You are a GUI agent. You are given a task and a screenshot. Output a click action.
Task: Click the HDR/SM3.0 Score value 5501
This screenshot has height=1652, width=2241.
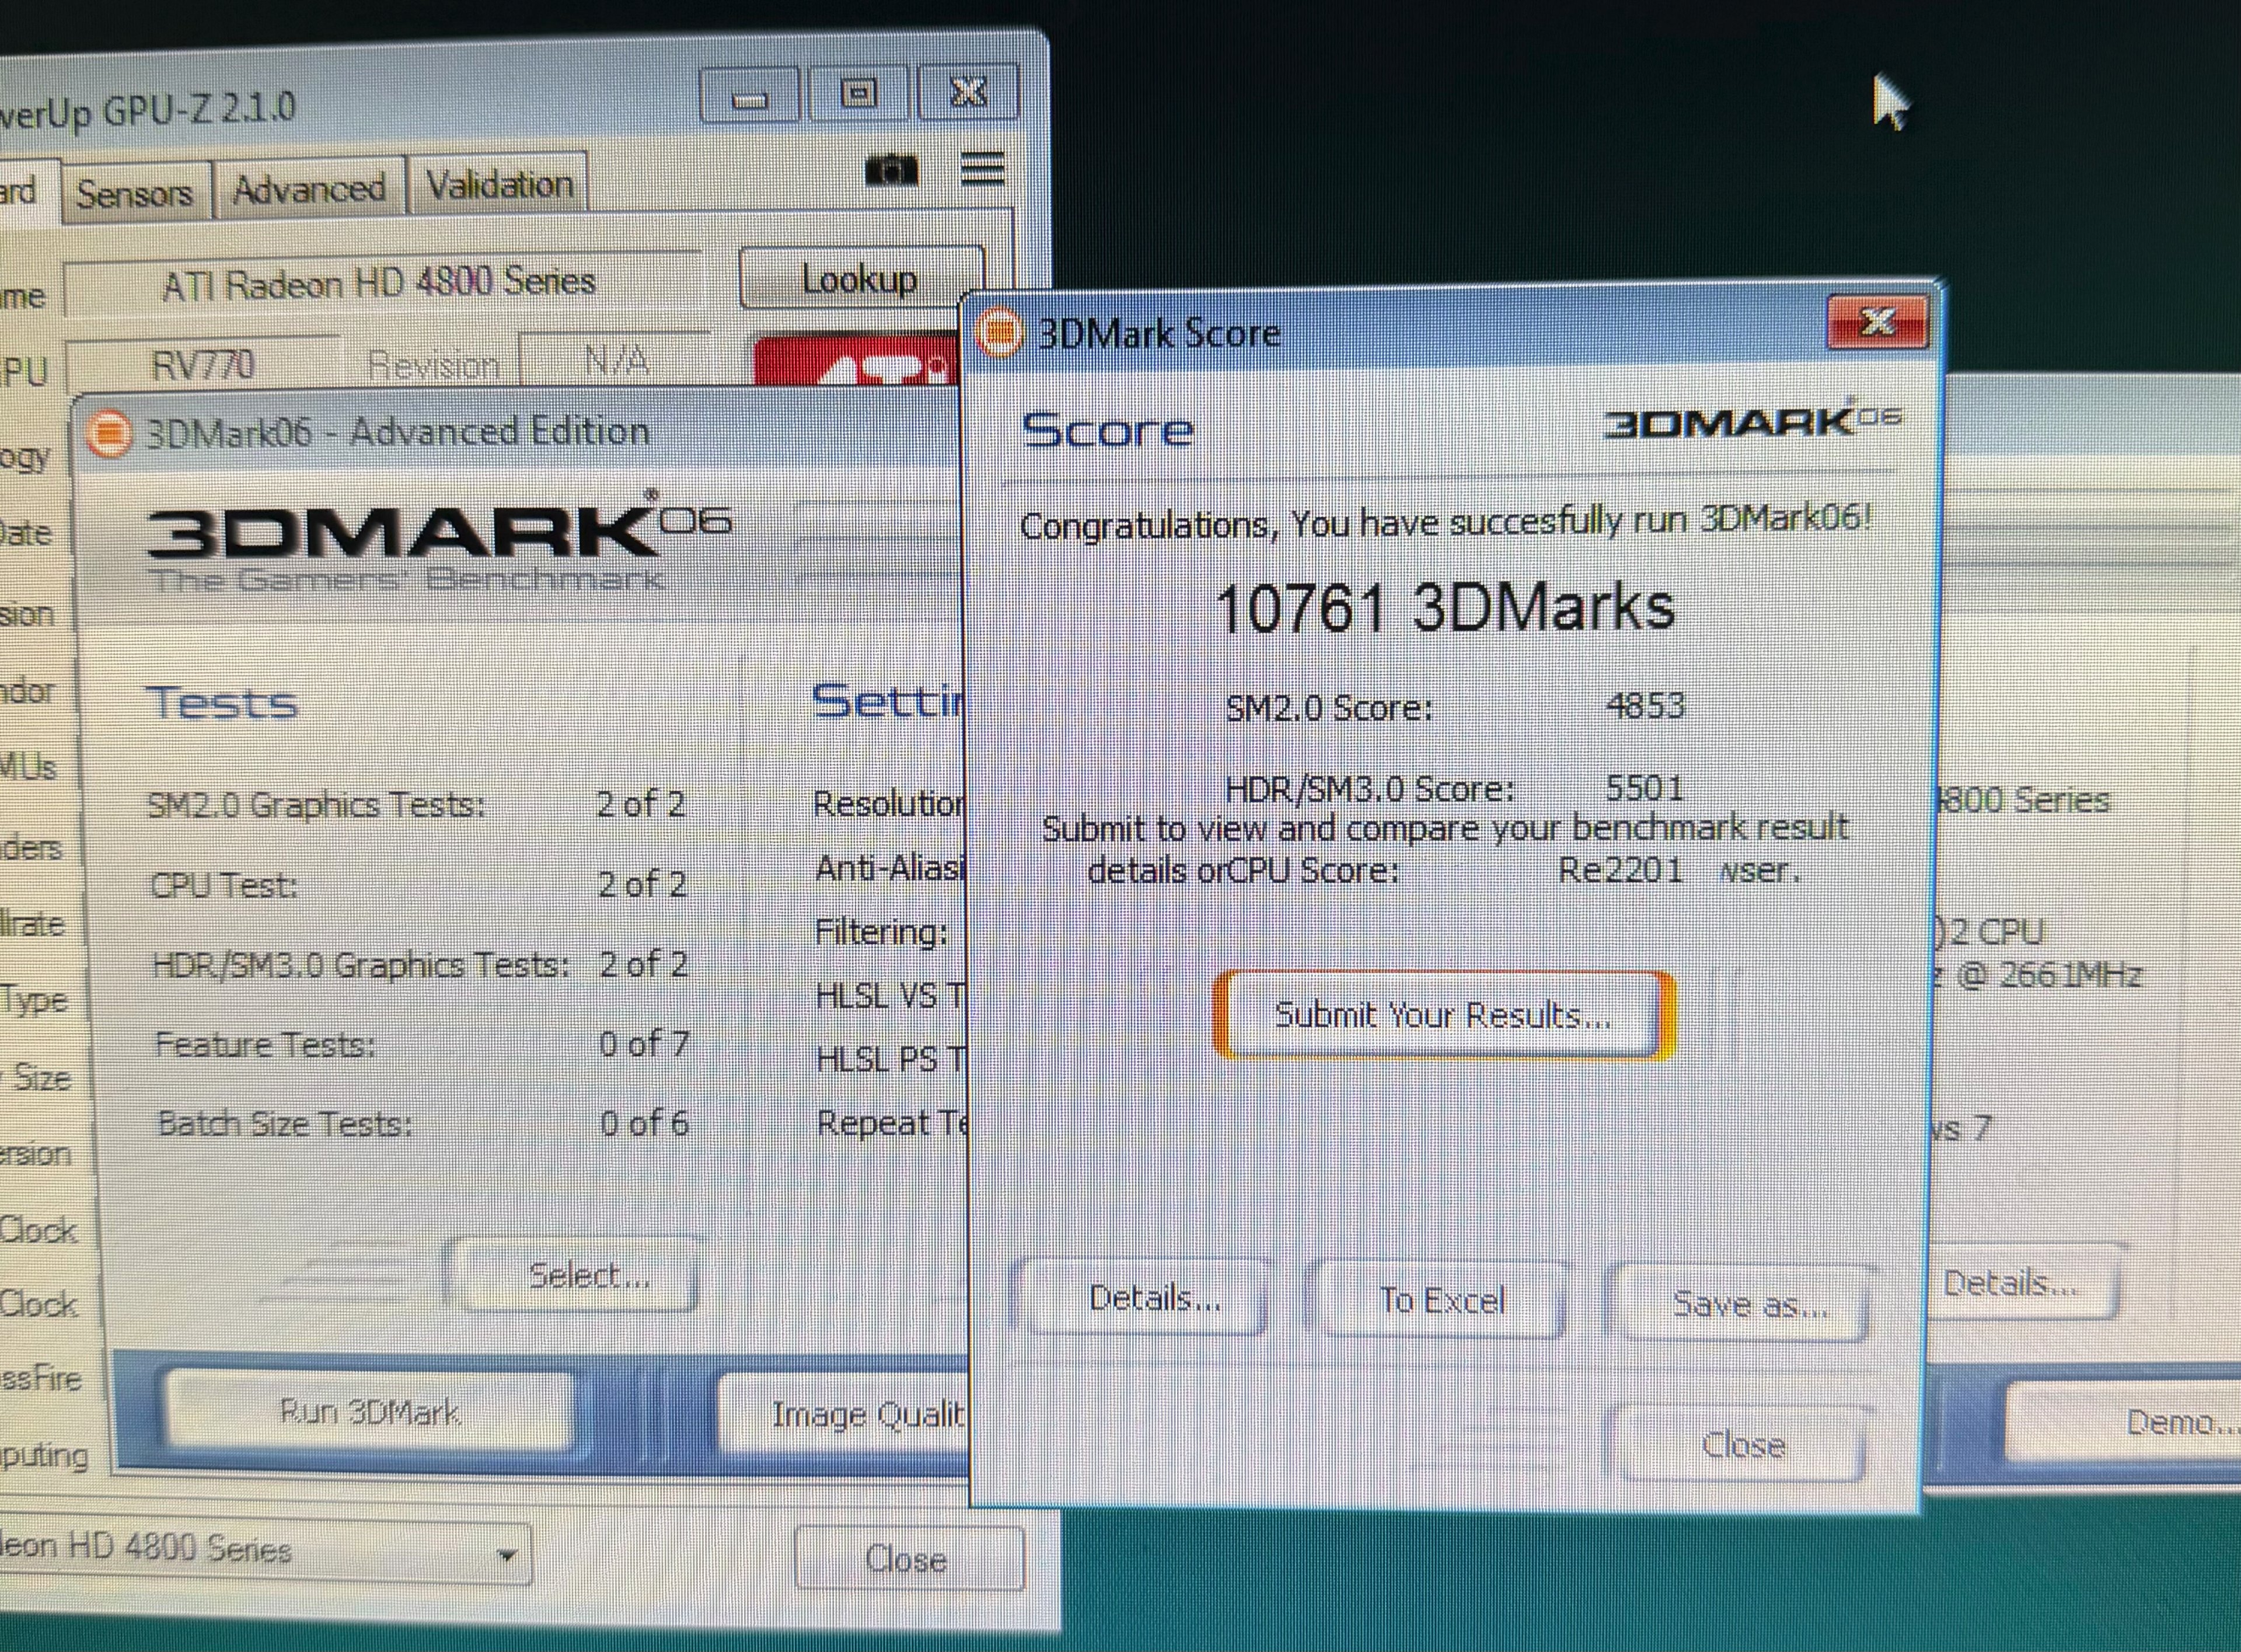click(1644, 788)
